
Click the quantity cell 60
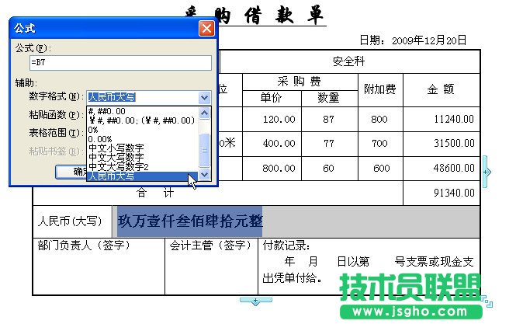pos(328,168)
